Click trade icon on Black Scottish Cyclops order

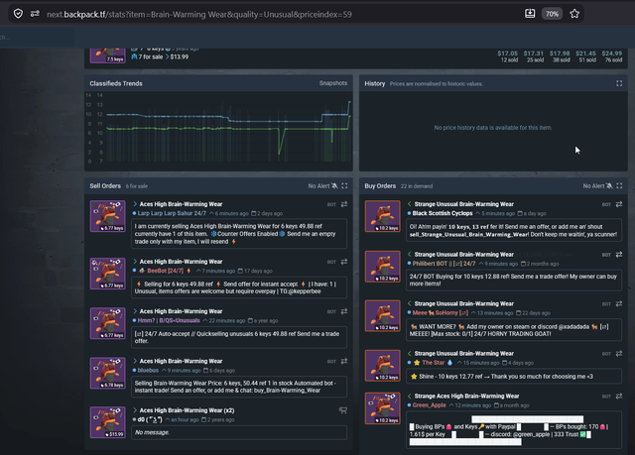point(619,204)
